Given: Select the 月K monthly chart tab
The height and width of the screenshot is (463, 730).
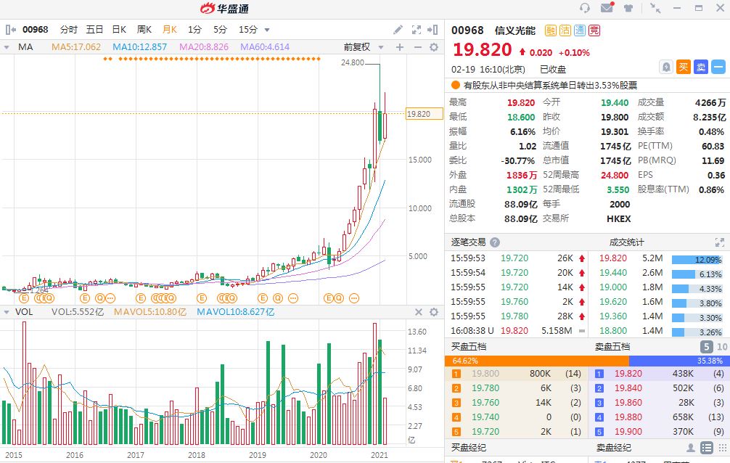Looking at the screenshot, I should coord(170,30).
